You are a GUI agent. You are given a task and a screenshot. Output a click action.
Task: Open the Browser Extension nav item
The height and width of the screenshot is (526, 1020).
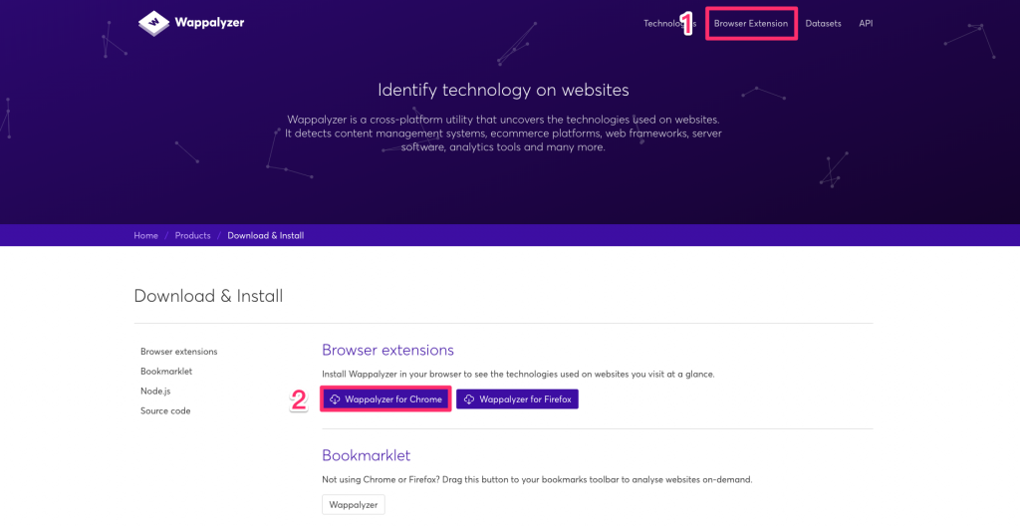[x=751, y=24]
